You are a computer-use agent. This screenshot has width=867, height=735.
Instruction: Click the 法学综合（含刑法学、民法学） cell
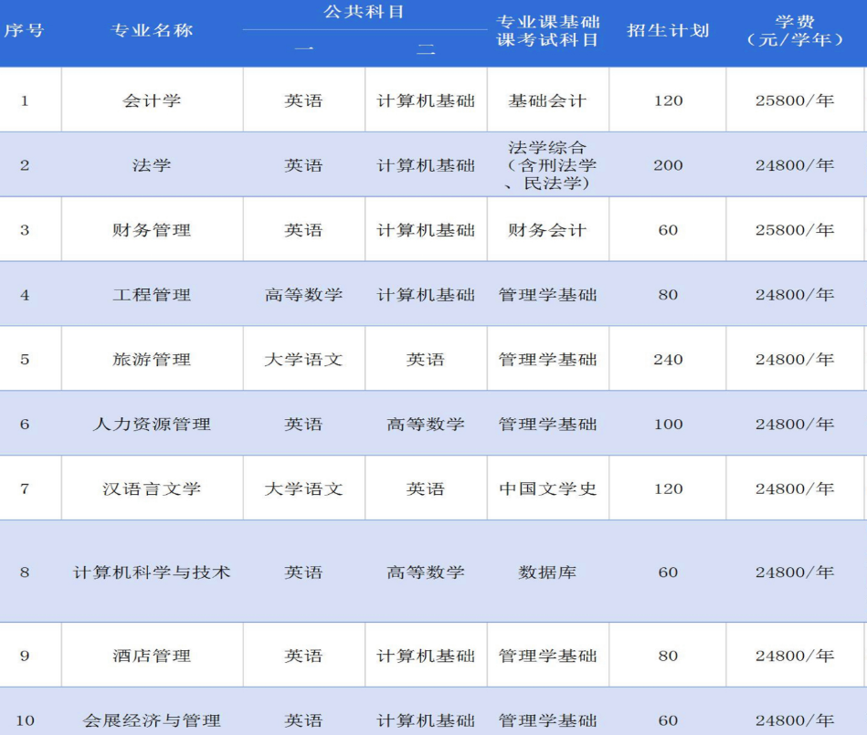[547, 165]
